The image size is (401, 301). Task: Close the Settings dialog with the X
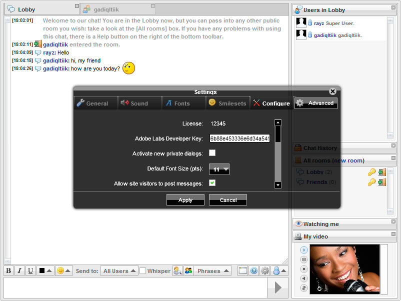[x=332, y=91]
